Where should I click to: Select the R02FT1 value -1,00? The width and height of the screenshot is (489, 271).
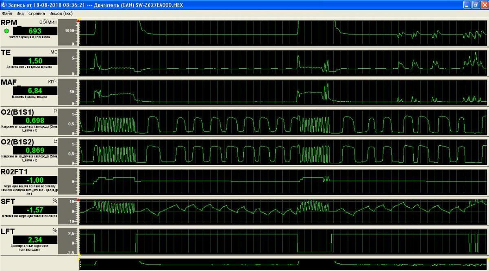(35, 180)
